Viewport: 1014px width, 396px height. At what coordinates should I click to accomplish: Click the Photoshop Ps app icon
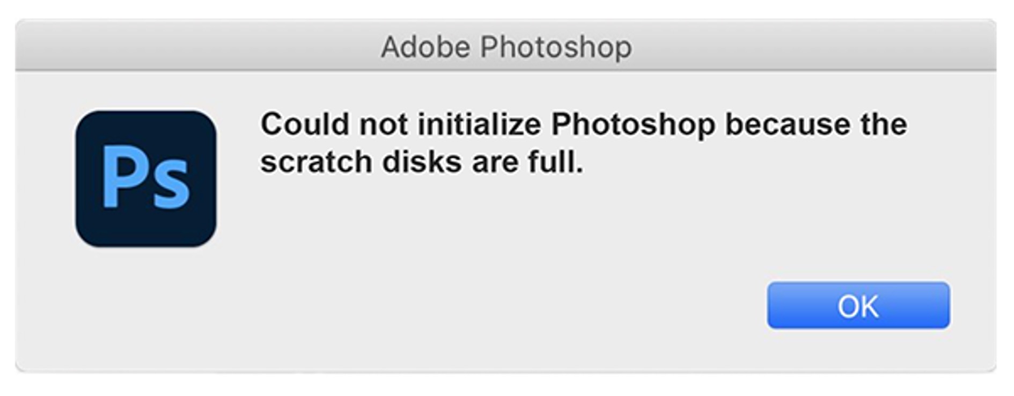(x=146, y=179)
